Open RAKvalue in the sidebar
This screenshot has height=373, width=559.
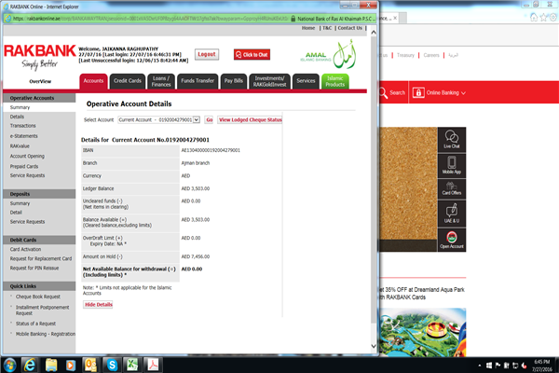tap(20, 146)
